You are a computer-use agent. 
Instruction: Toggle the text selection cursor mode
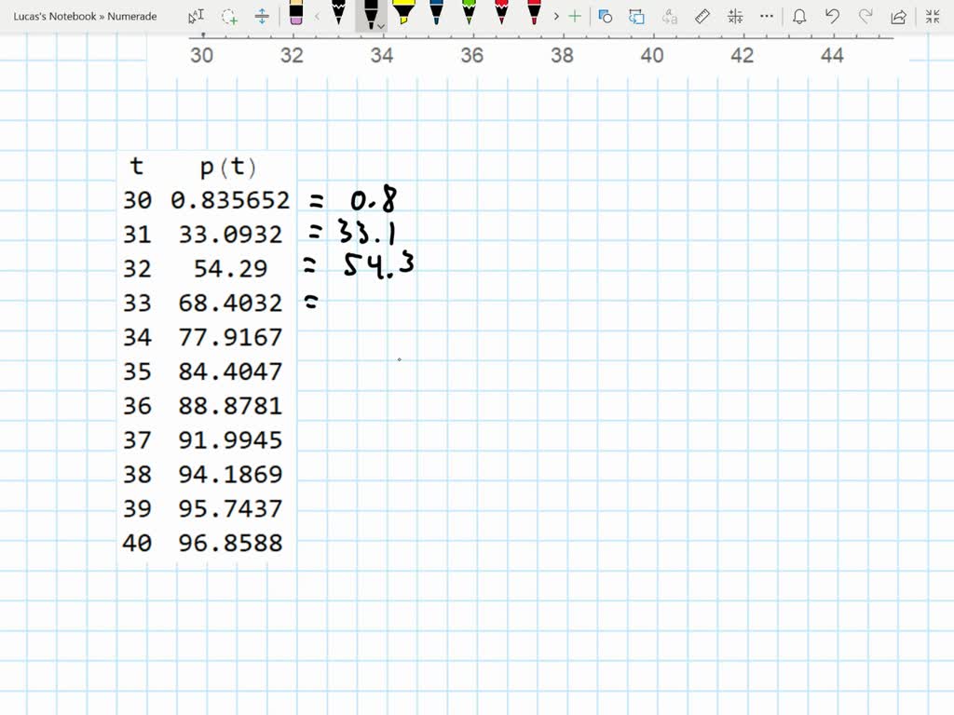[196, 16]
